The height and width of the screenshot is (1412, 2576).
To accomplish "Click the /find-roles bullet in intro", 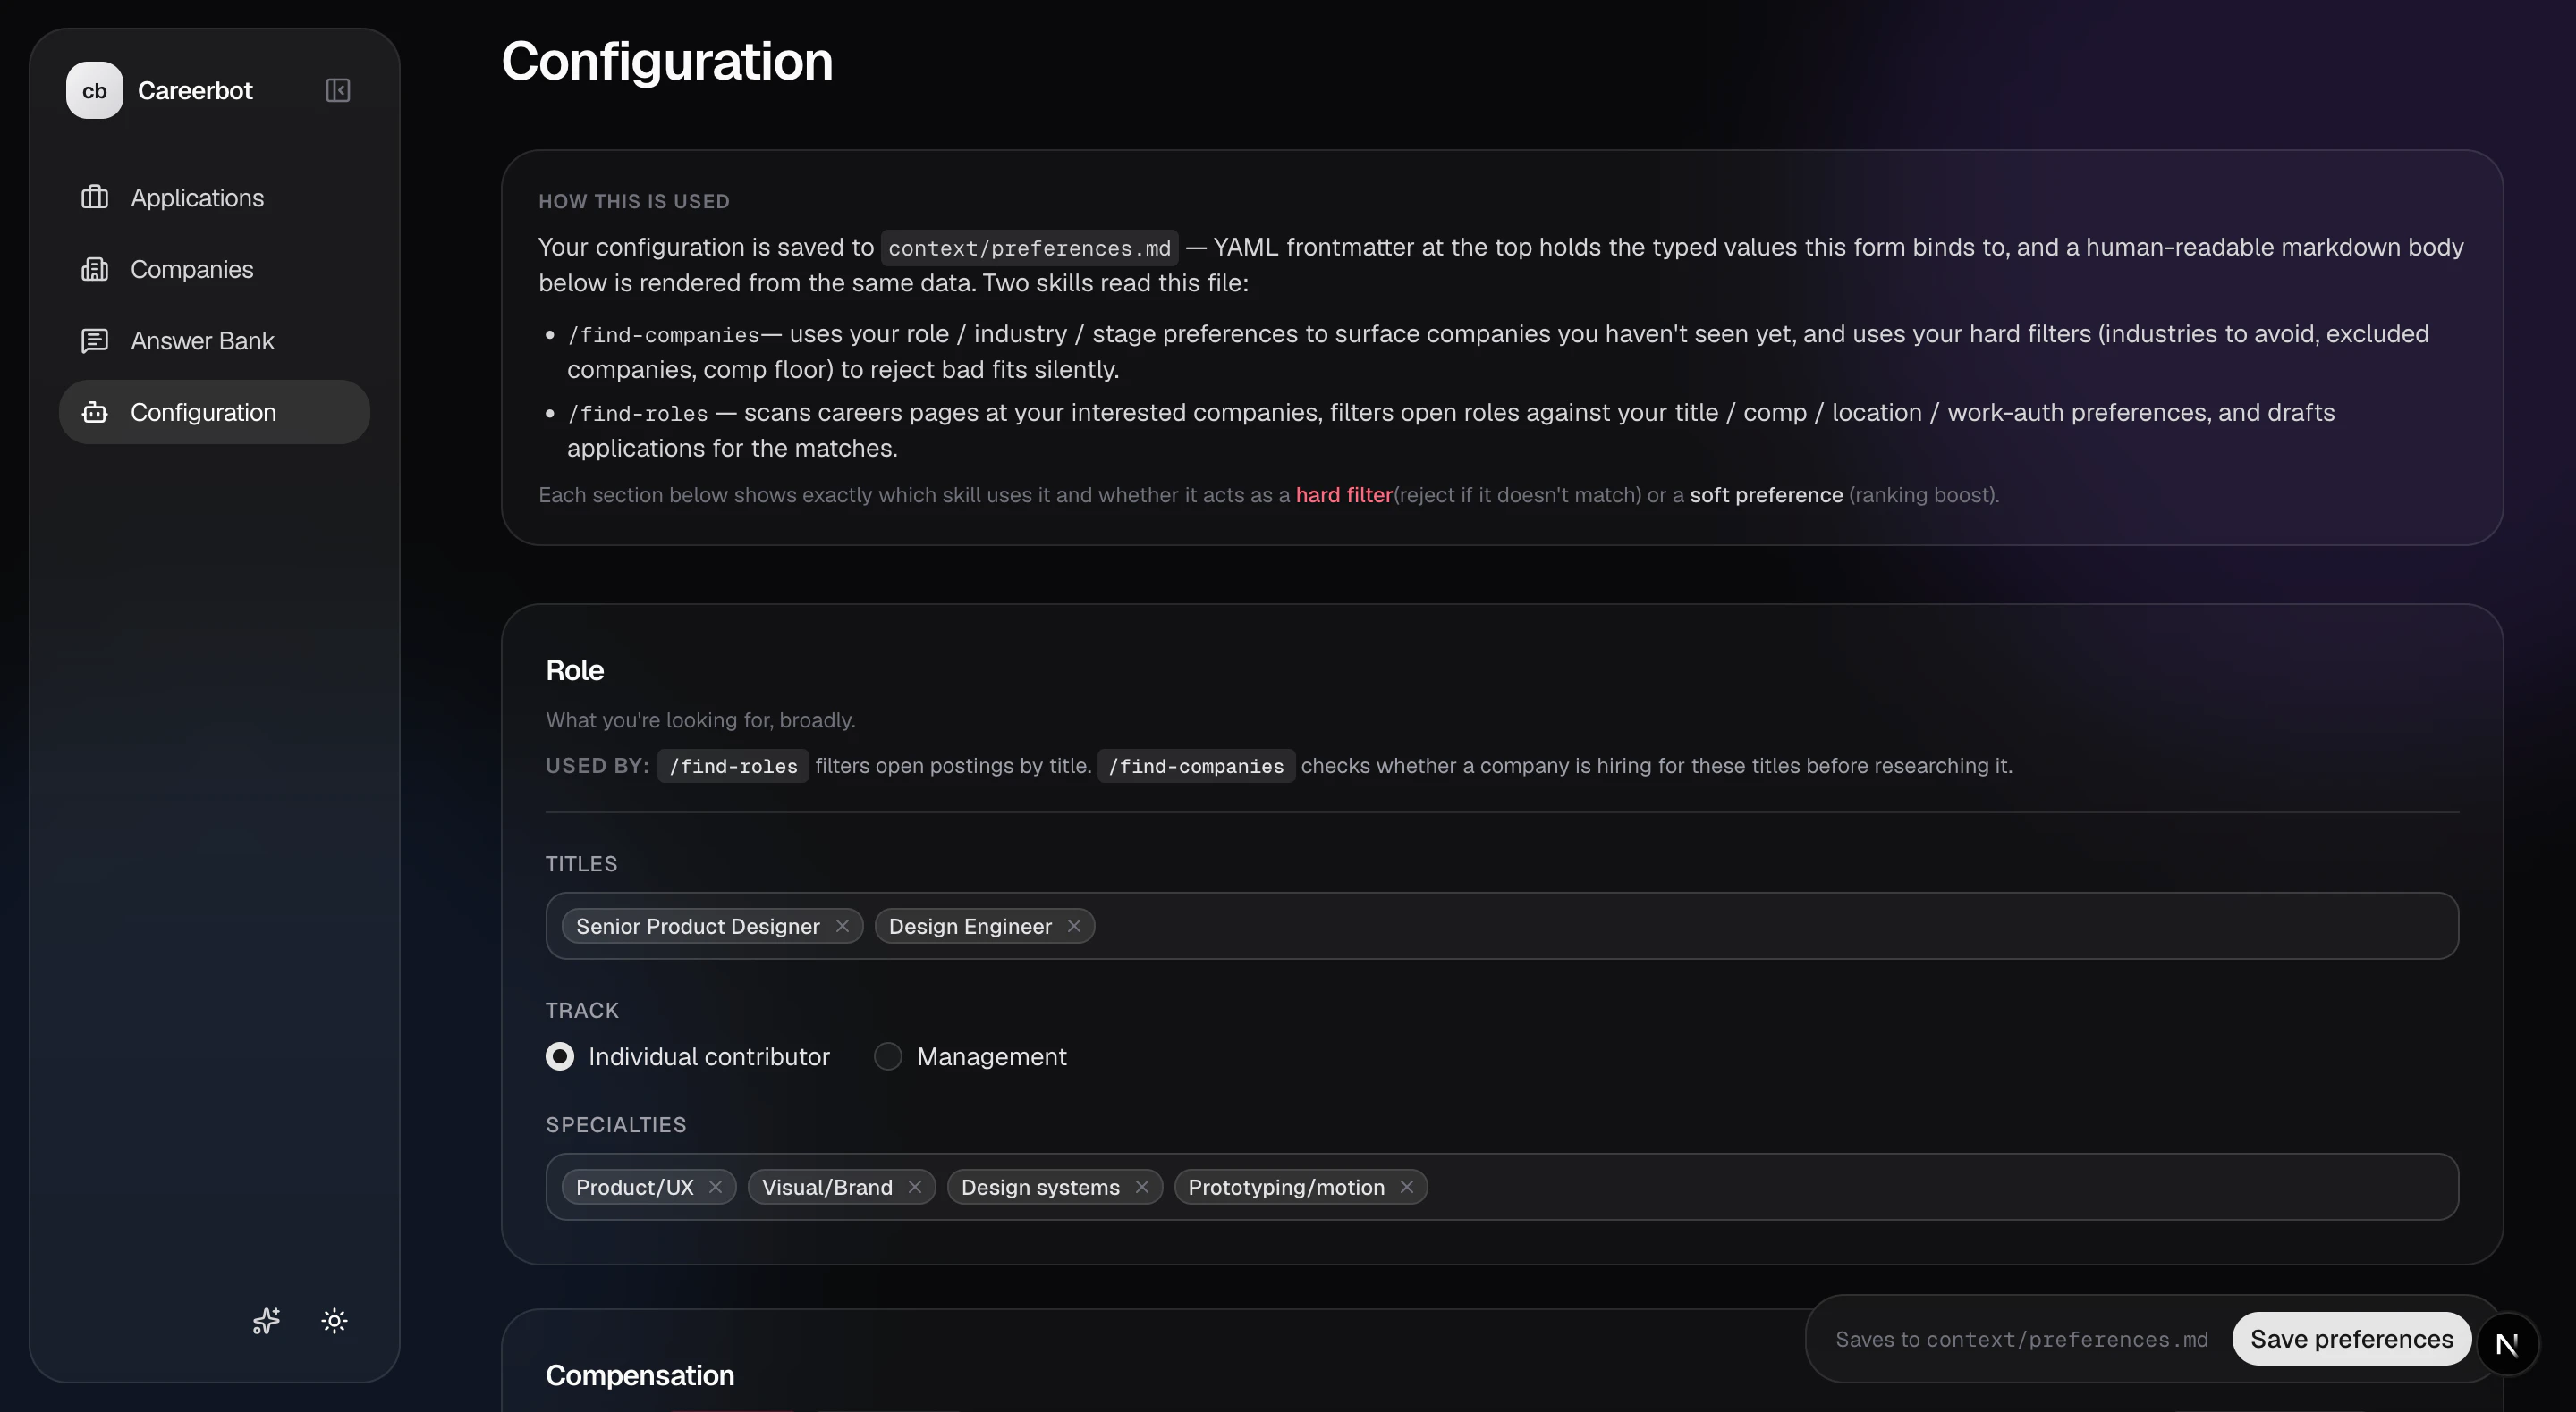I will point(638,414).
